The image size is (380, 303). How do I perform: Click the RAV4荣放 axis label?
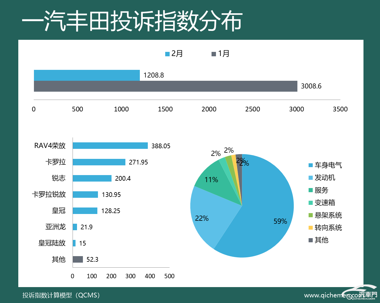(50, 146)
